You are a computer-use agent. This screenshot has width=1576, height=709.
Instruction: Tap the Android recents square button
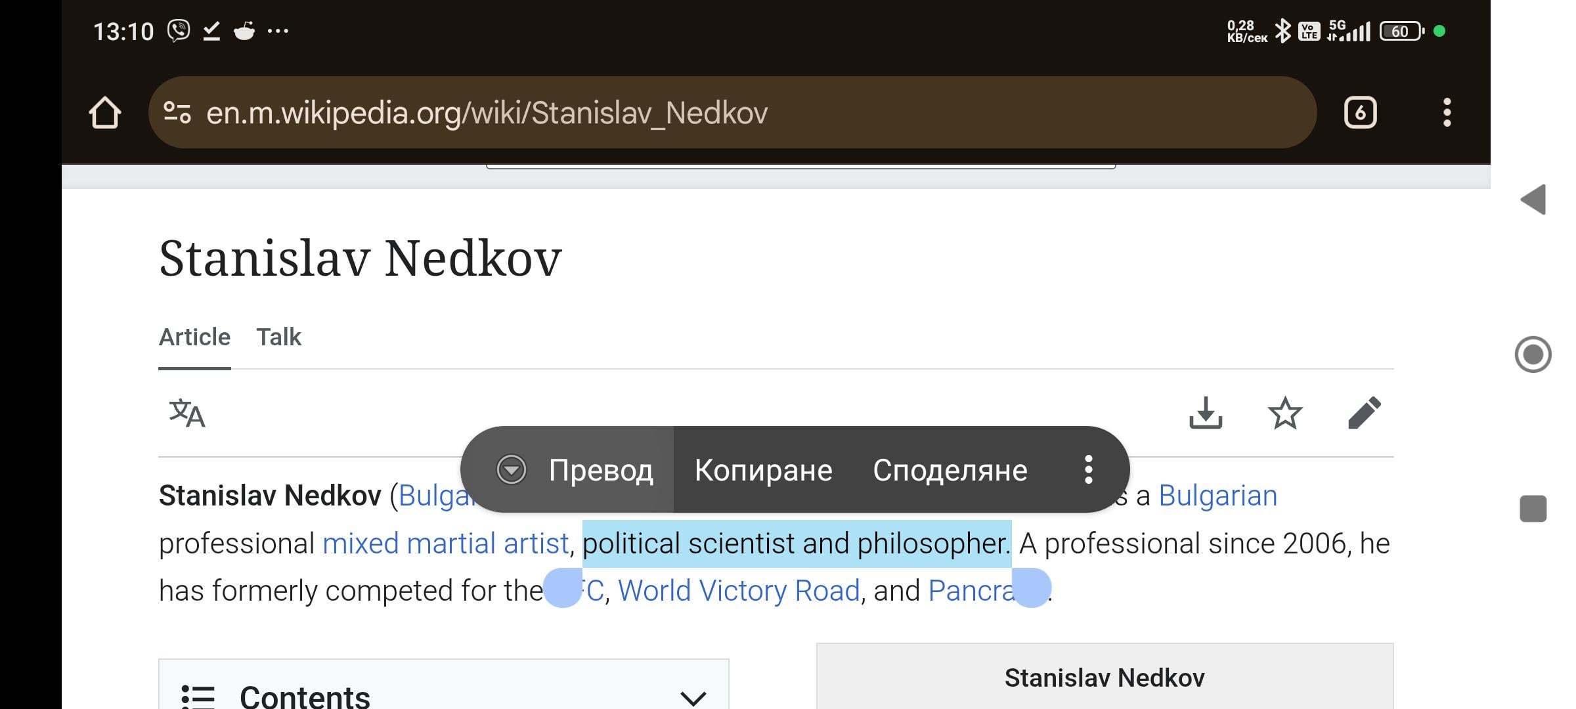[x=1533, y=509]
